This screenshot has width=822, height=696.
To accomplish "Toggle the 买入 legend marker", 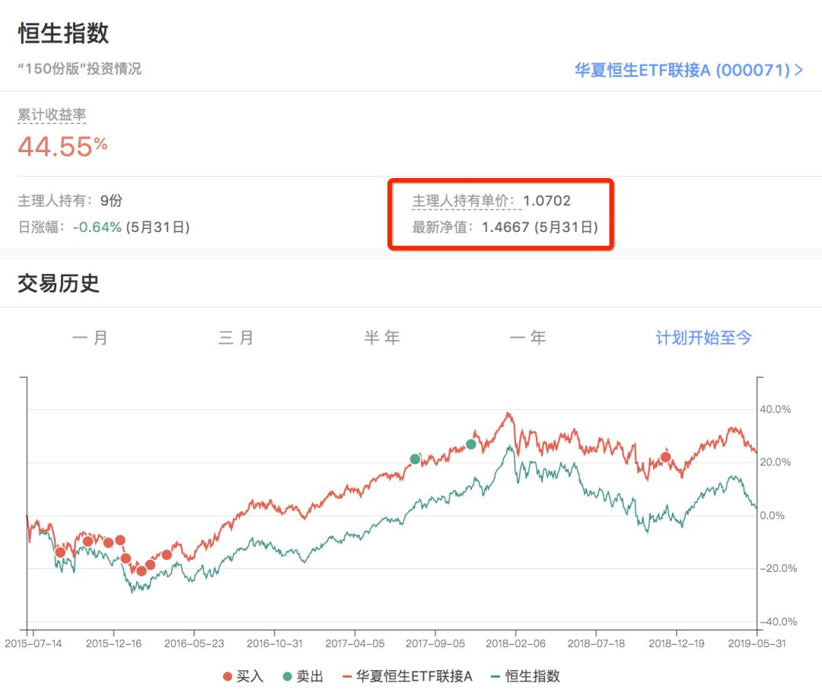I will click(x=244, y=676).
